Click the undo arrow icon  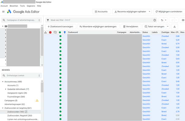(x=162, y=20)
